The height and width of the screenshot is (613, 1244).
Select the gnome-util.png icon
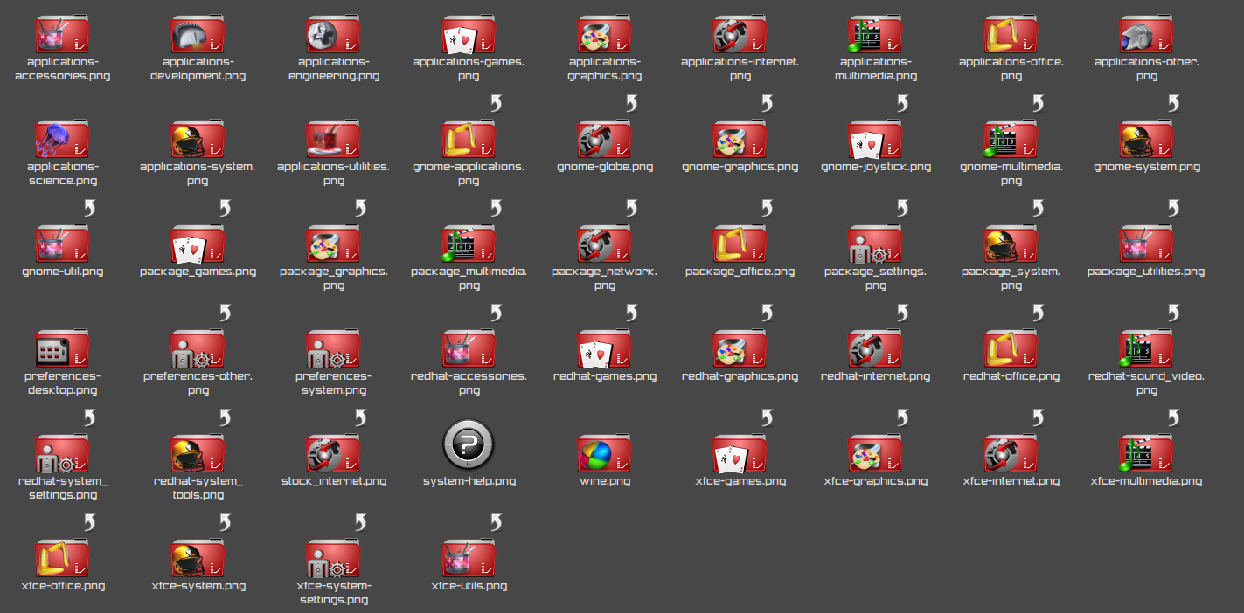click(62, 245)
